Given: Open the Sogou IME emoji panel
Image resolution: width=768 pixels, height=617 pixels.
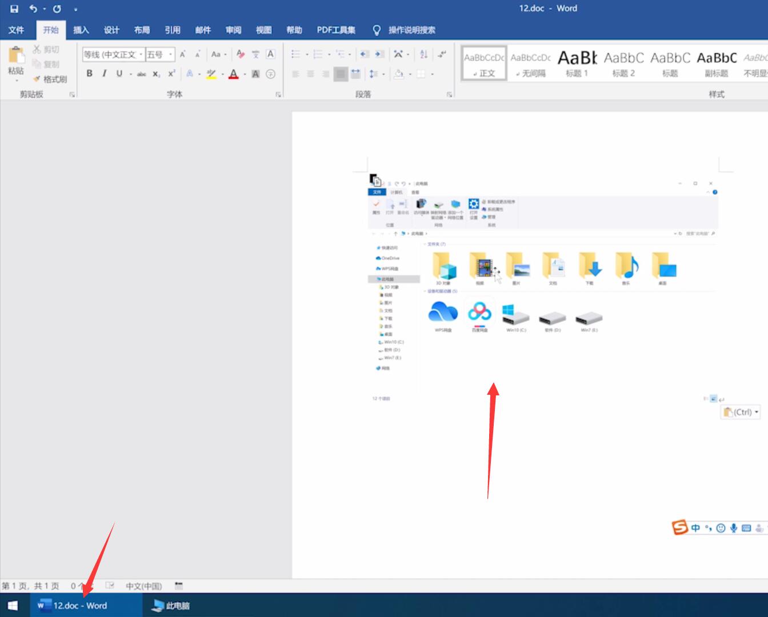Looking at the screenshot, I should (x=721, y=528).
